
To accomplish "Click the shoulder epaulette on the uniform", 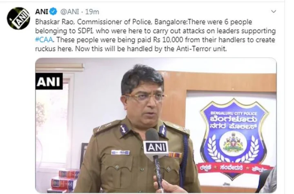I will pyautogui.click(x=106, y=127).
